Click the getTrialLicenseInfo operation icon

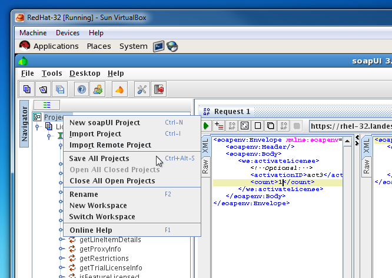tap(72, 267)
